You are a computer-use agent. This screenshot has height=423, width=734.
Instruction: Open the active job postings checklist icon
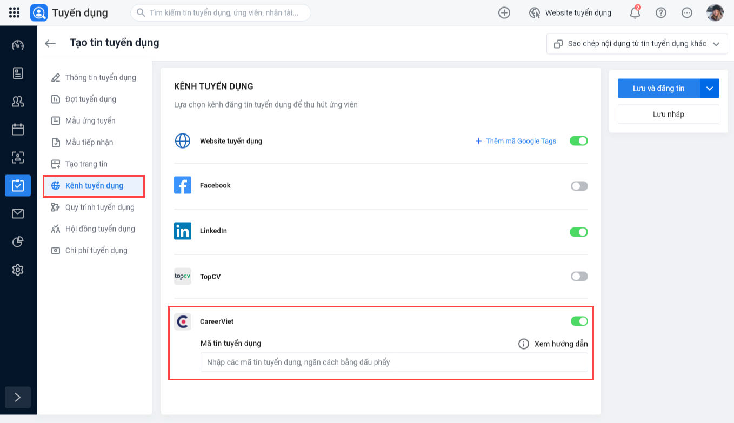coord(18,185)
